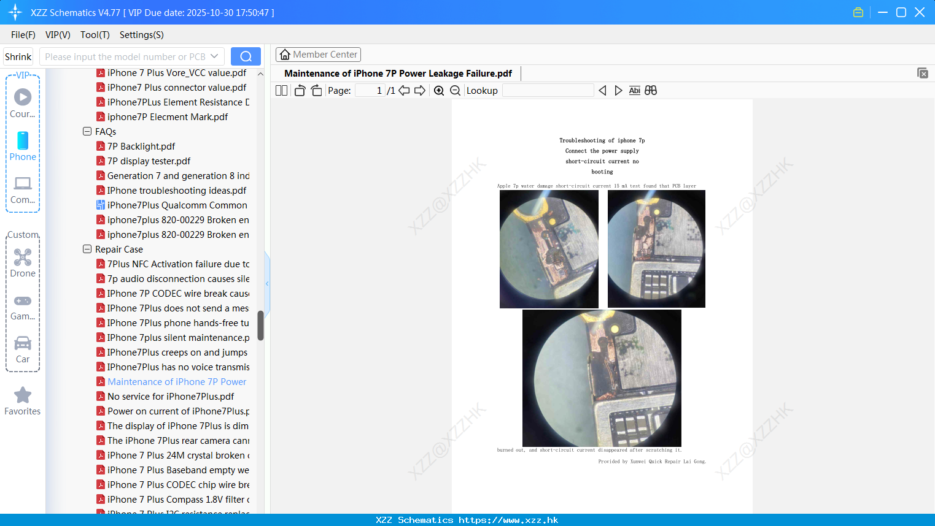935x526 pixels.
Task: Open iPhone 7 Plus Baseband empty weld file
Action: click(173, 470)
